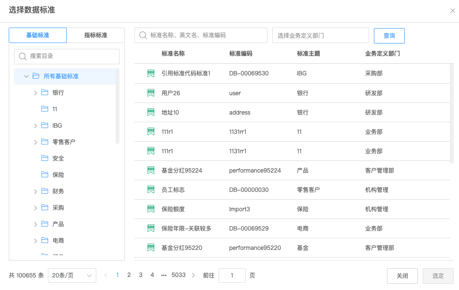The width and height of the screenshot is (459, 290).
Task: Click the folder icon of 银行
Action: [45, 92]
